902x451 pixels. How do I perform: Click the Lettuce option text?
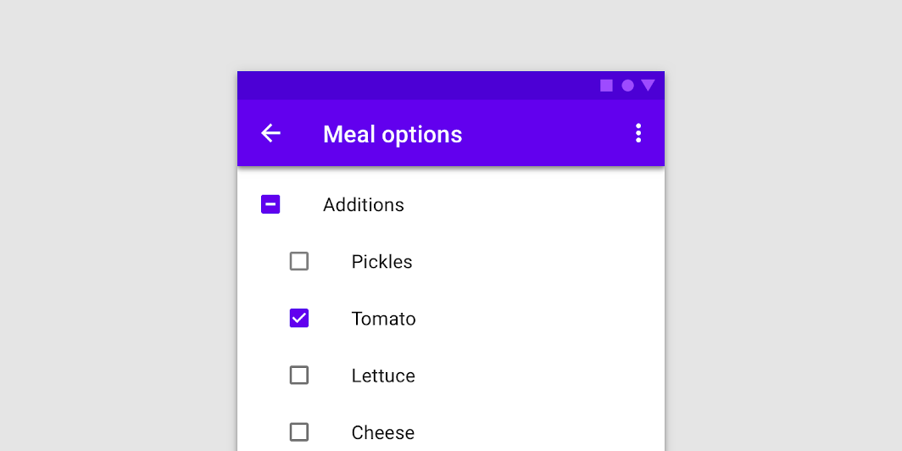[383, 376]
